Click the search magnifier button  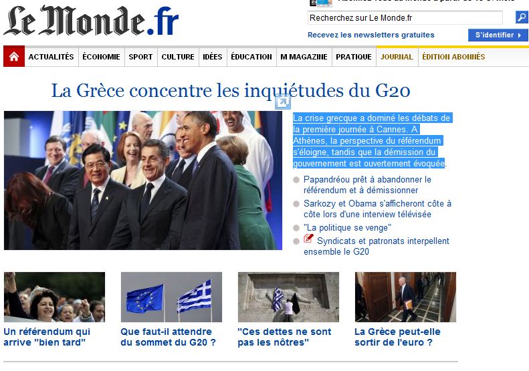click(x=522, y=17)
